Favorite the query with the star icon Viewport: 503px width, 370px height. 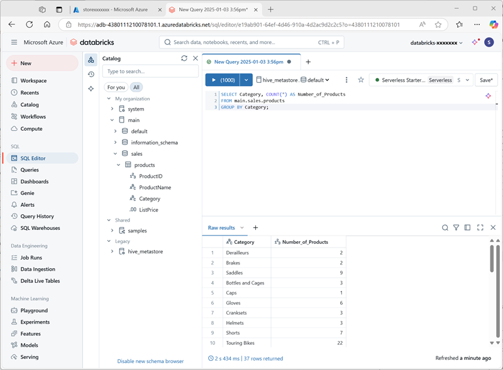[x=361, y=80]
